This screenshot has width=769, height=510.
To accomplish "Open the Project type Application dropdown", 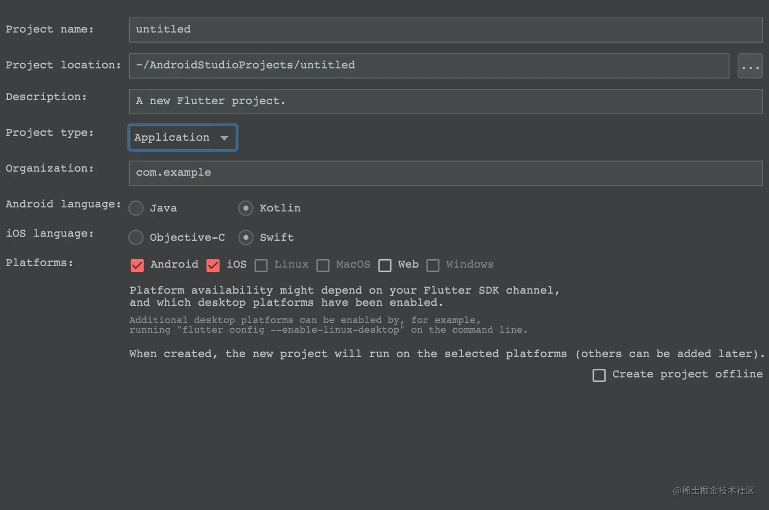I will [183, 138].
